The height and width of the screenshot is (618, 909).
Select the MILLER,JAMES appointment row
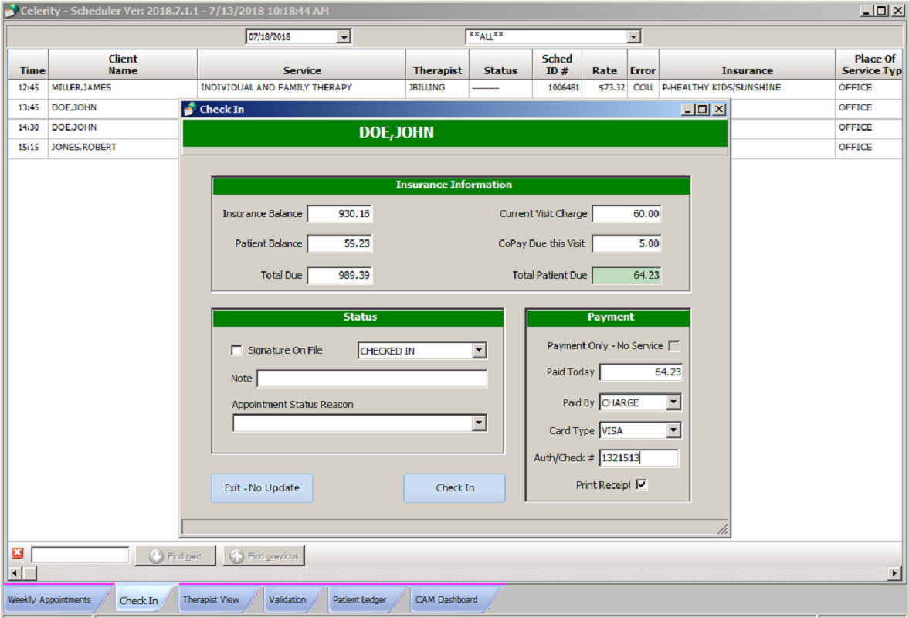(454, 87)
